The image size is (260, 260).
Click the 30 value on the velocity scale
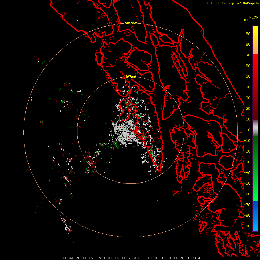click(x=248, y=98)
